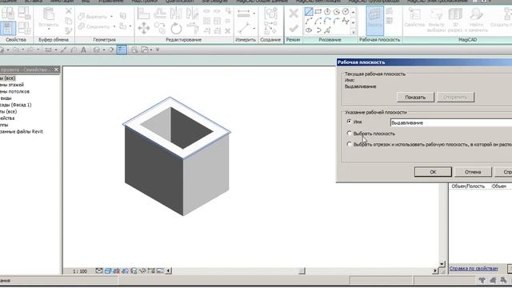The height and width of the screenshot is (288, 512).
Task: Select the Move tool in Editing panel
Action: tap(144, 29)
